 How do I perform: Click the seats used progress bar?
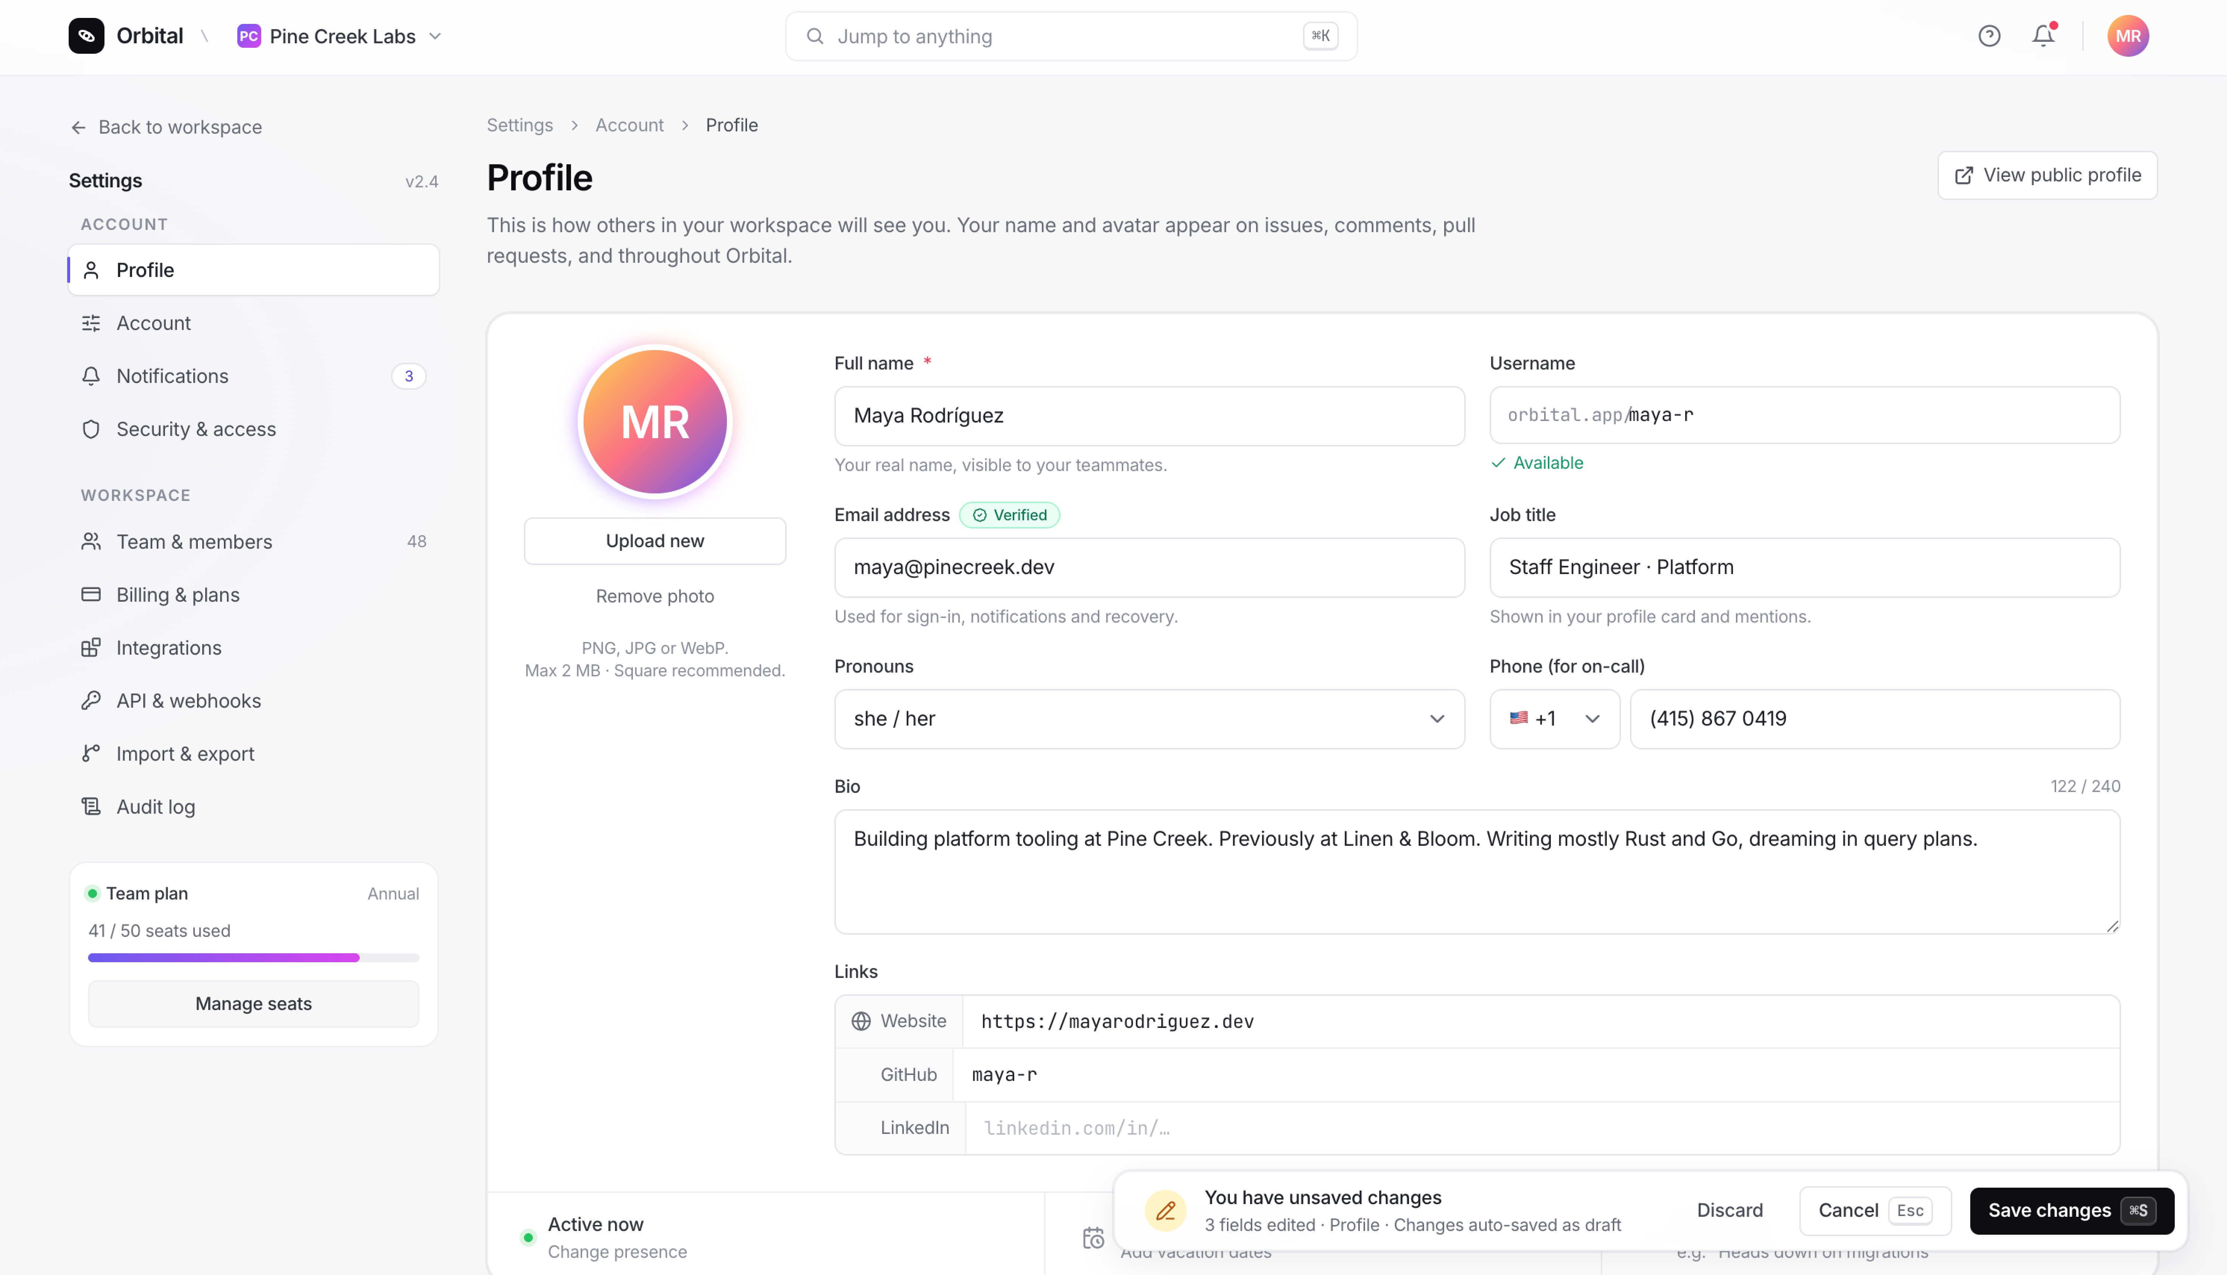(253, 958)
